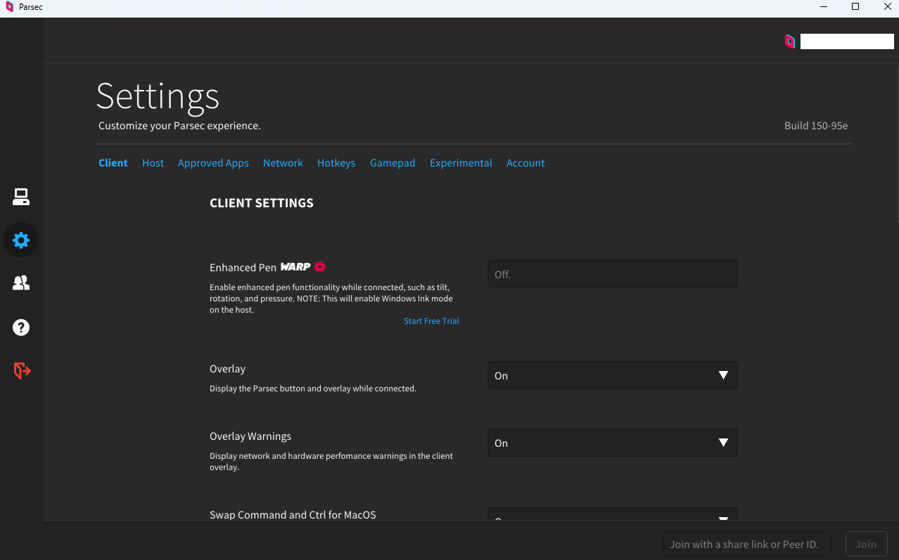Image resolution: width=899 pixels, height=560 pixels.
Task: Click the Join button
Action: (866, 544)
